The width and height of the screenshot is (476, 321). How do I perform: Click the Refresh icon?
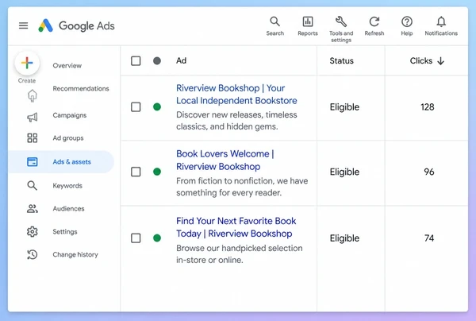coord(374,21)
